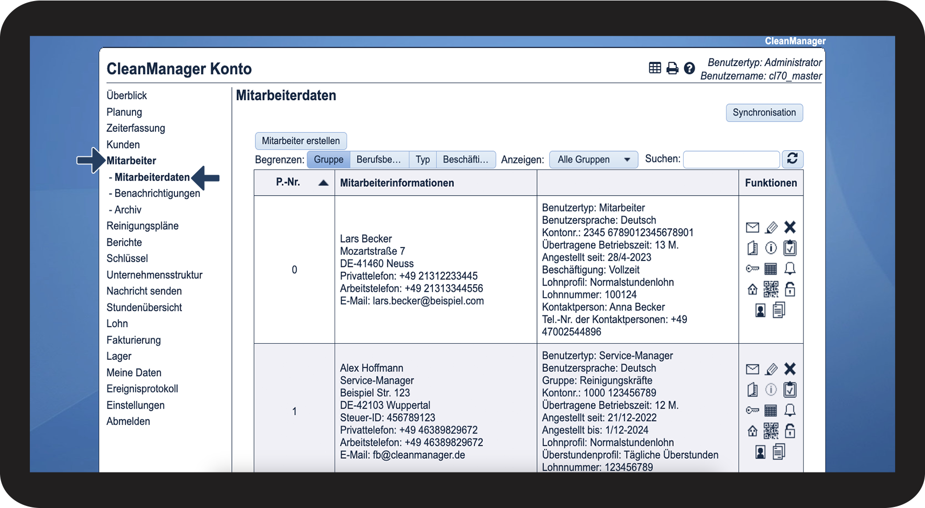Viewport: 925px width, 508px height.
Task: Open key icon for Lars Becker
Action: click(x=752, y=269)
